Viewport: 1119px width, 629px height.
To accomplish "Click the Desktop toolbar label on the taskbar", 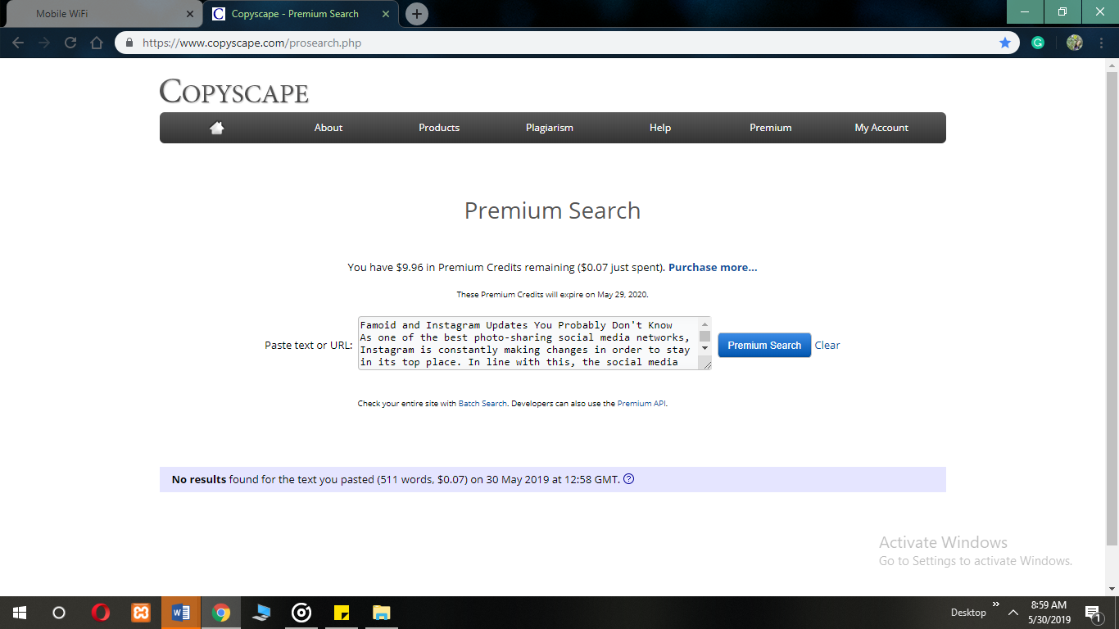I will tap(968, 613).
